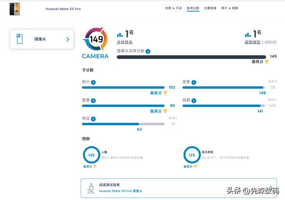The image size is (285, 200).
Task: Click the 用例 section heading
Action: [x=86, y=139]
